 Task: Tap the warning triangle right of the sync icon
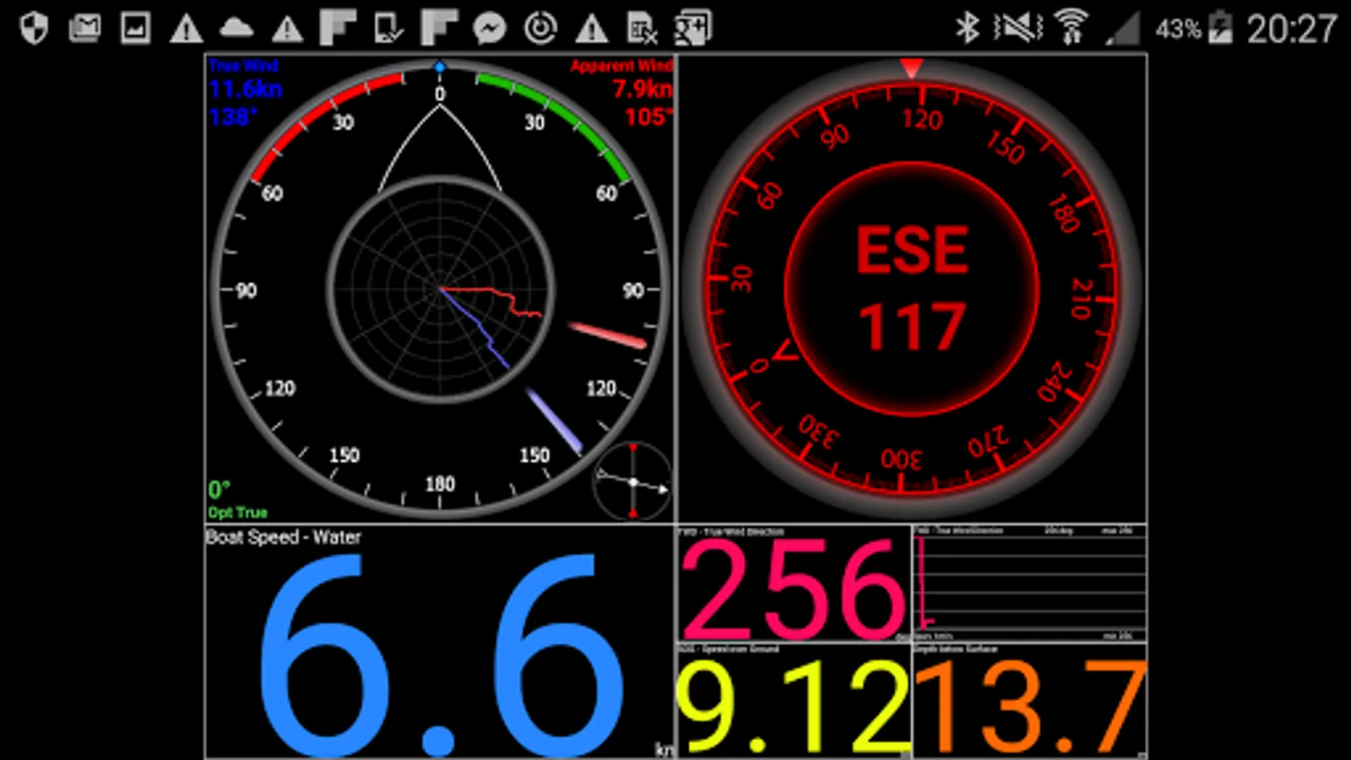(591, 30)
